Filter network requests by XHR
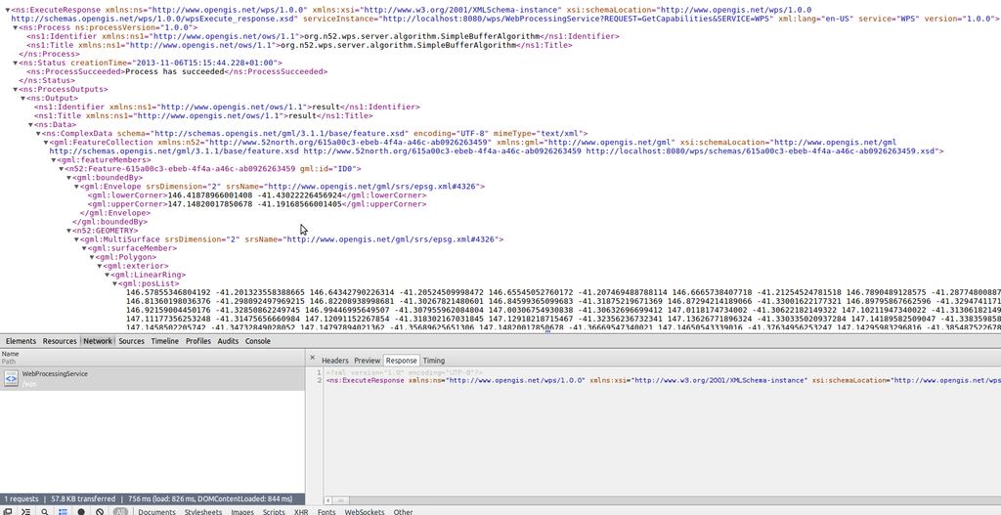This screenshot has height=515, width=1001. 301,512
